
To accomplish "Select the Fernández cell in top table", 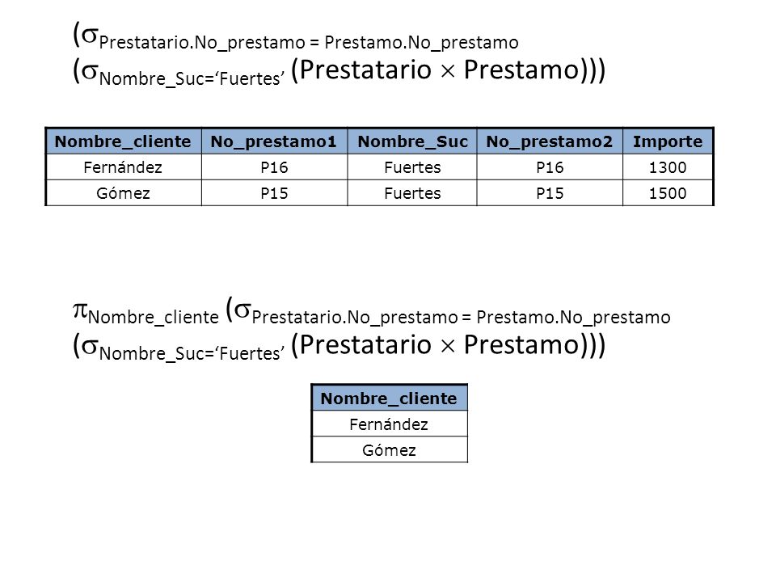I will (x=123, y=167).
